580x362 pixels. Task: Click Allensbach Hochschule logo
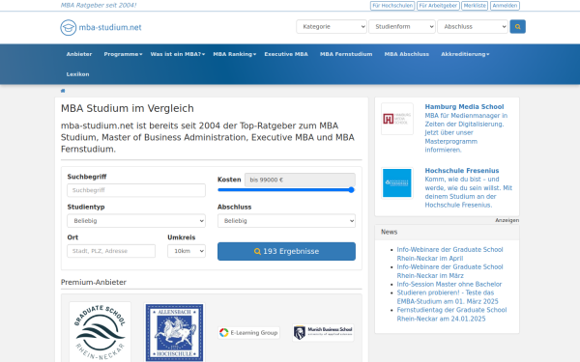174,332
